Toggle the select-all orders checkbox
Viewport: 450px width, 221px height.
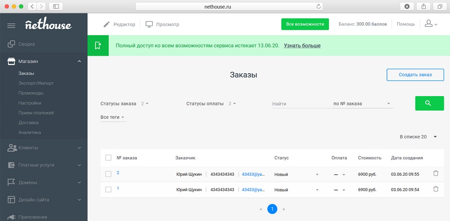108,158
